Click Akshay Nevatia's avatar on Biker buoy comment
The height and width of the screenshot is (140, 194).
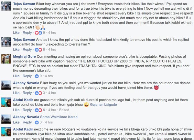click(6, 85)
